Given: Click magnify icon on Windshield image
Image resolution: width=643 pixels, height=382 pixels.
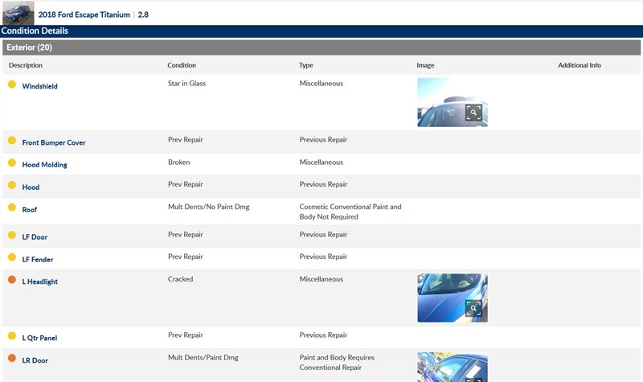Looking at the screenshot, I should (474, 113).
